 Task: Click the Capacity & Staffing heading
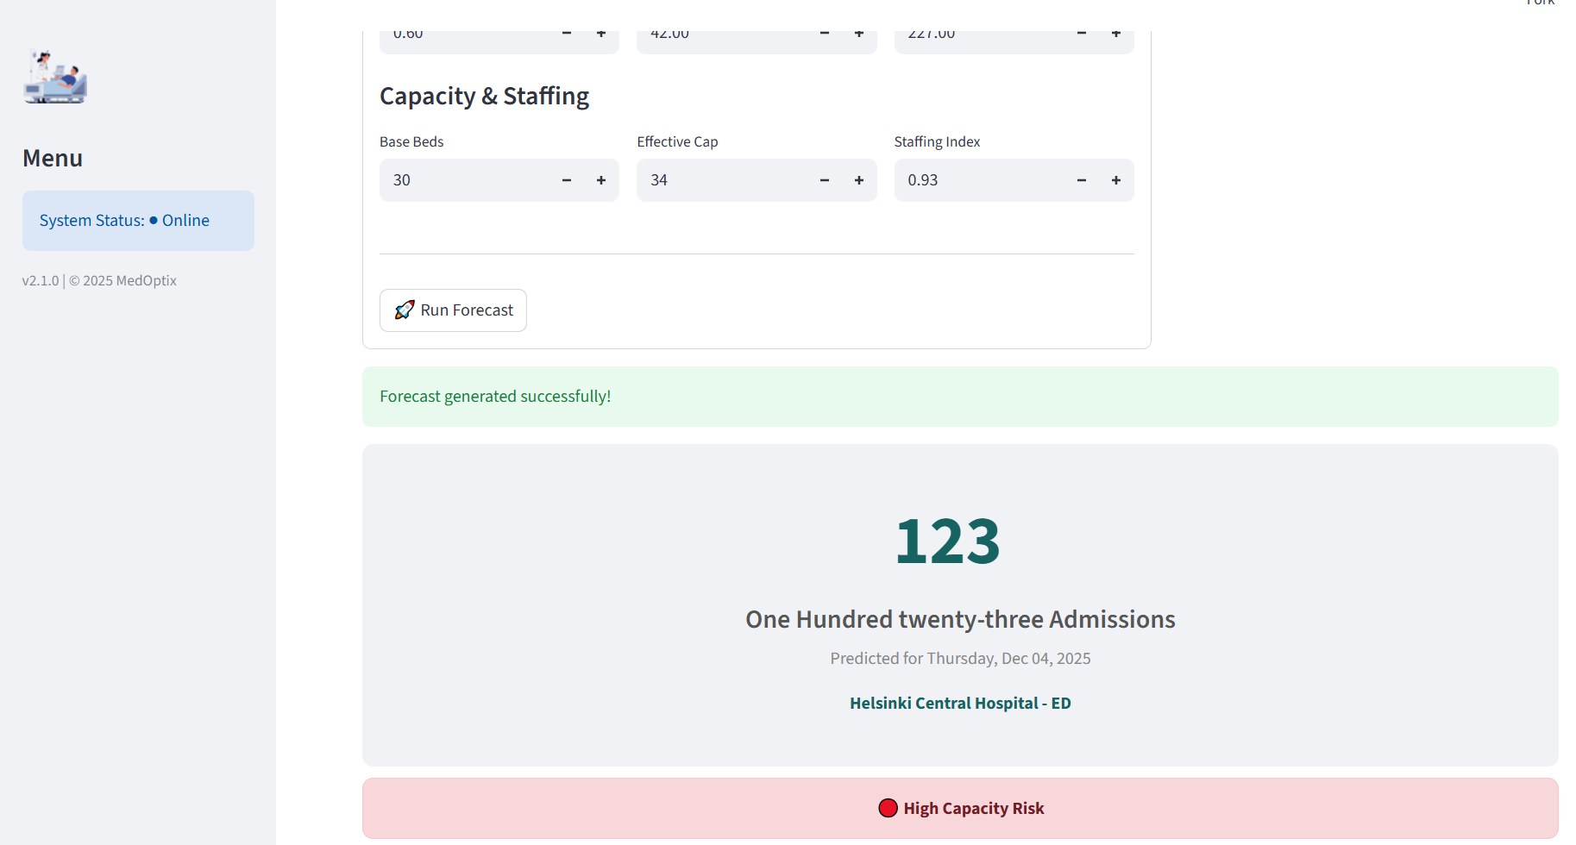click(x=484, y=96)
